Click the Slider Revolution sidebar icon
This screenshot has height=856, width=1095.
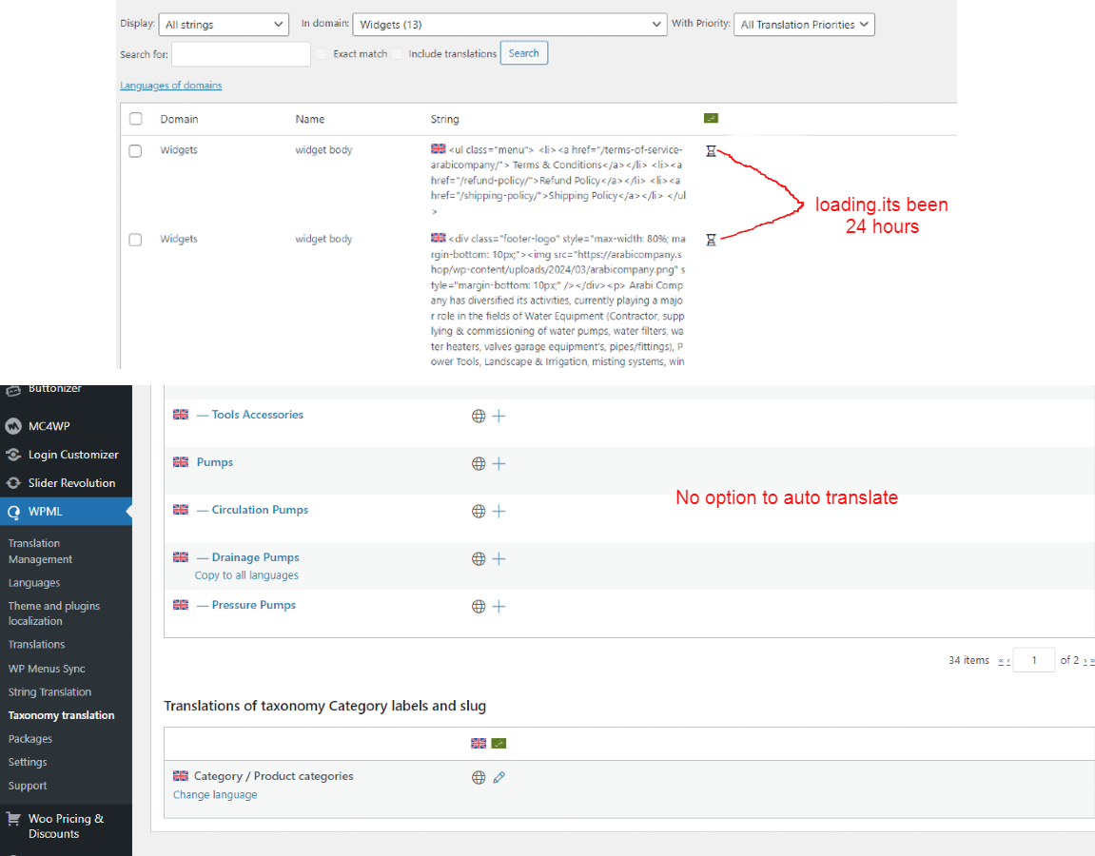tap(13, 483)
